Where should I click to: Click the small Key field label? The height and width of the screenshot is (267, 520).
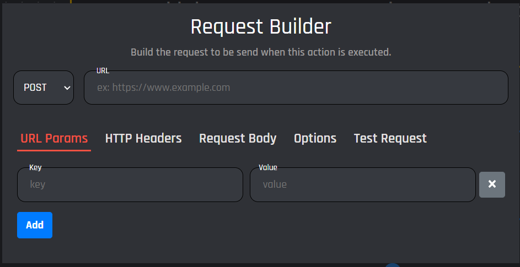35,167
